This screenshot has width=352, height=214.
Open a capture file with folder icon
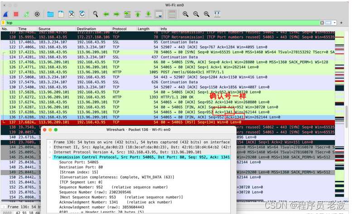(50, 14)
